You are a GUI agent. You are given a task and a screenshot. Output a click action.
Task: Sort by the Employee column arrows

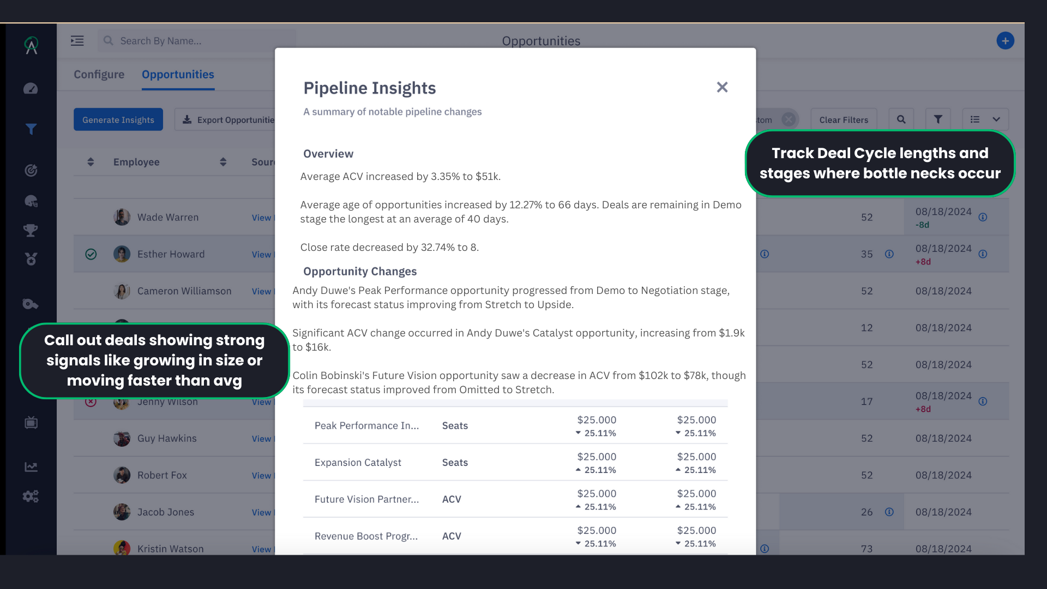223,162
